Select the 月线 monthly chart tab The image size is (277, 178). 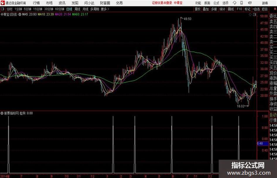click(x=86, y=9)
